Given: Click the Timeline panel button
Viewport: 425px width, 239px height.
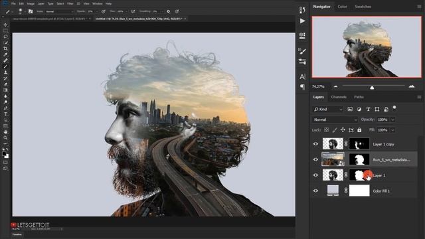Looking at the screenshot, I should [x=17, y=234].
